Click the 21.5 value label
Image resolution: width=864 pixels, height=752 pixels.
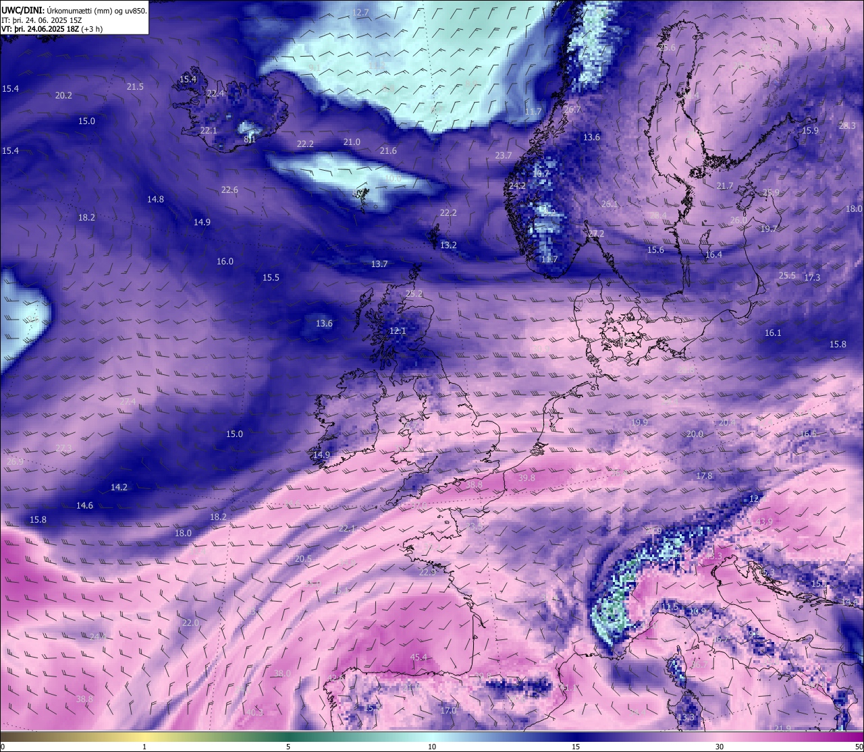[x=135, y=87]
